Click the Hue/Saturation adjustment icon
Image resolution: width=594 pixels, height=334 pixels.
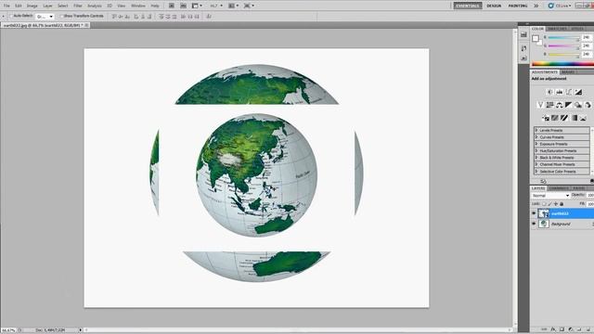(550, 105)
